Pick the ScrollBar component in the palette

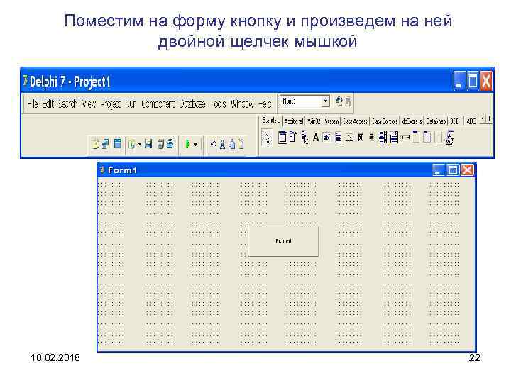tap(405, 138)
